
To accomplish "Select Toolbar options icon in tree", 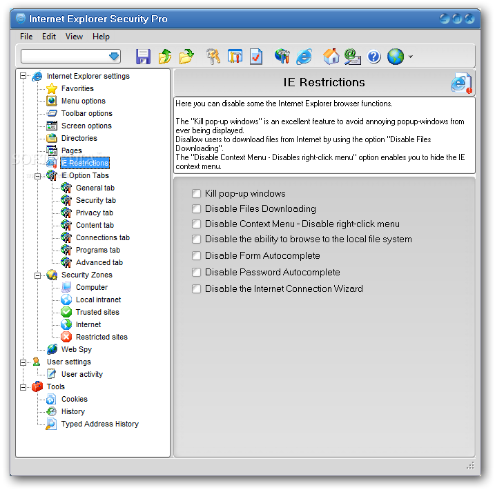I will [52, 113].
